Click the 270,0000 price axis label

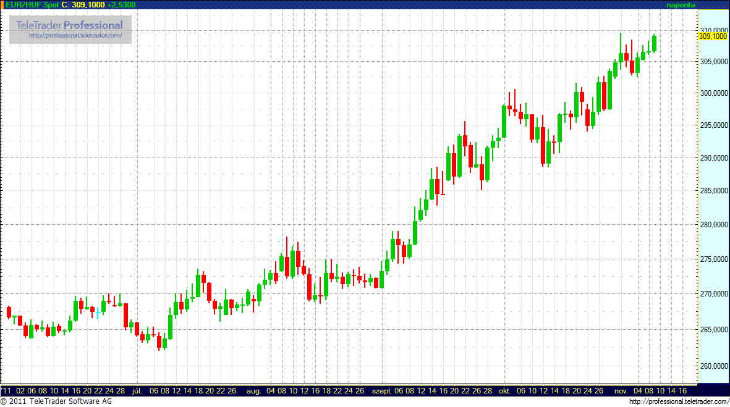(x=714, y=294)
